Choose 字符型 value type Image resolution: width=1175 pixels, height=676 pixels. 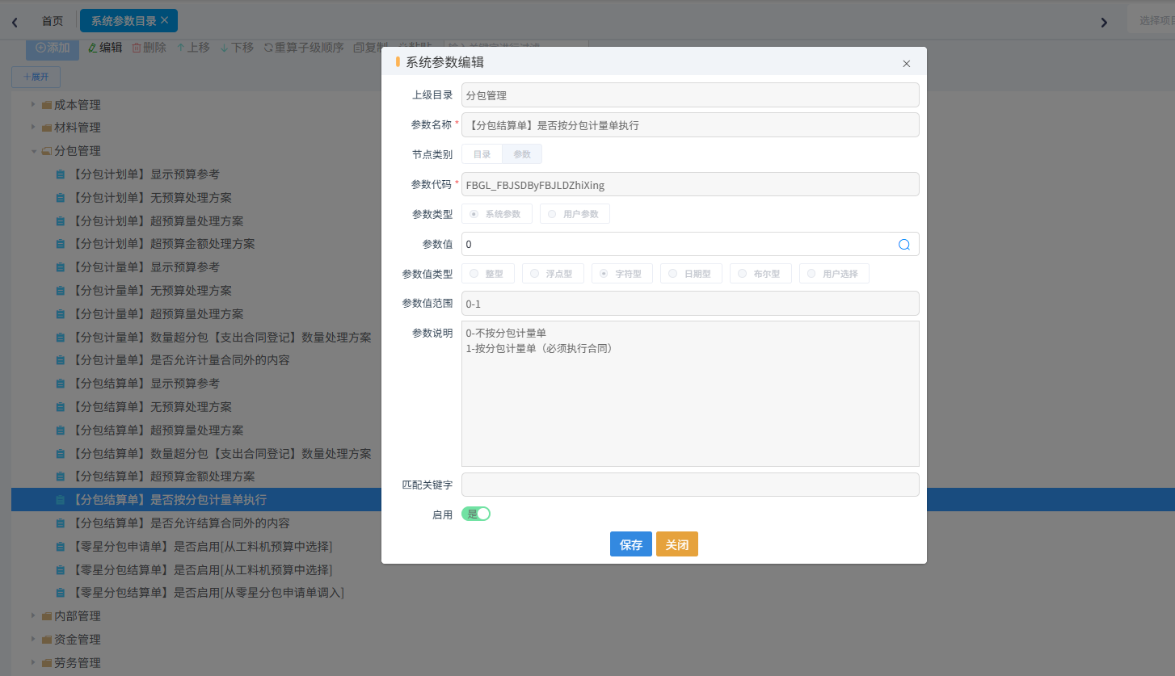622,274
